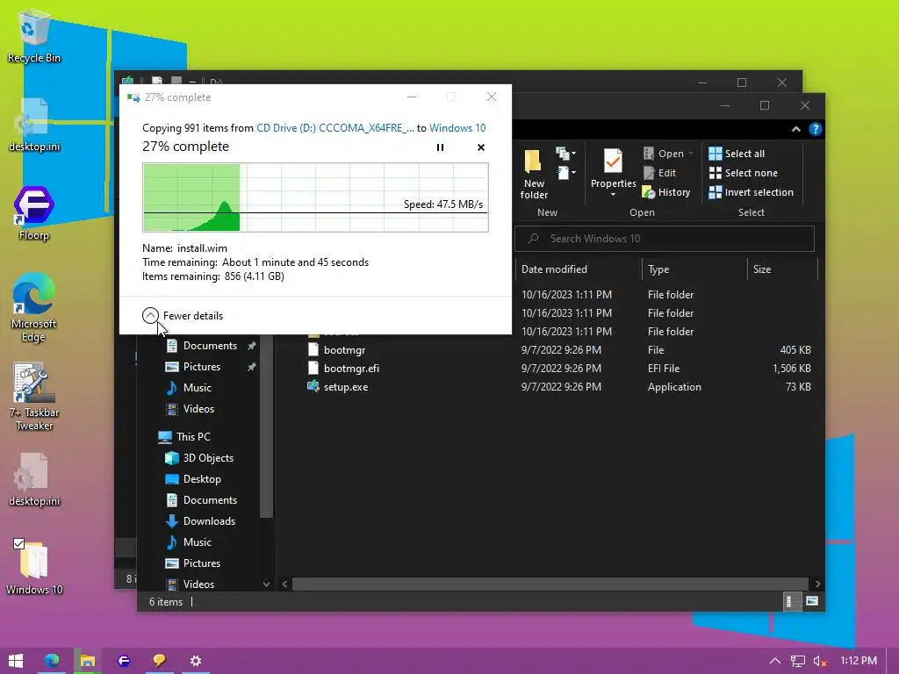
Task: Expand the Properties dropdown arrow
Action: (613, 195)
